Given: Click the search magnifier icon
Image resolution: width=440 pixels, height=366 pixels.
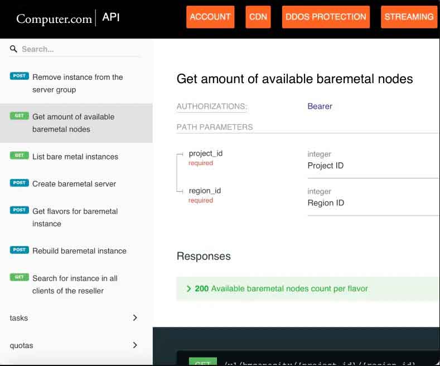Looking at the screenshot, I should [x=14, y=49].
